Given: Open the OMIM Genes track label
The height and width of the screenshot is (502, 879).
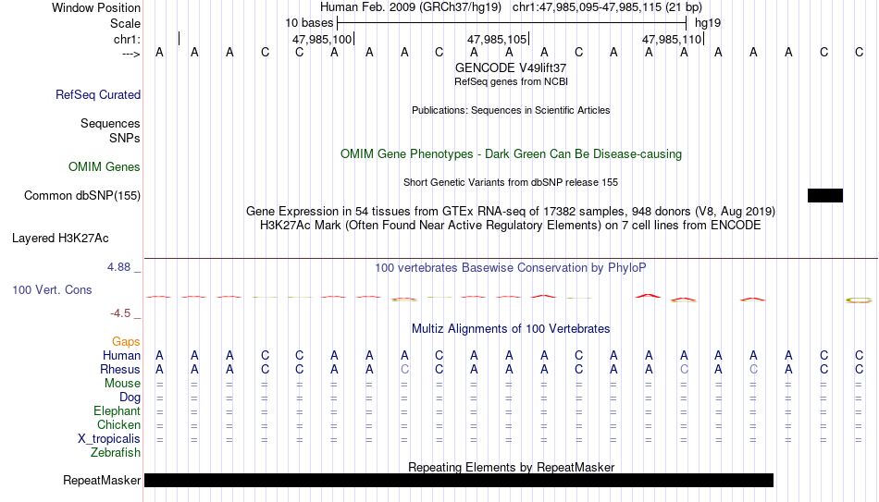Looking at the screenshot, I should [x=104, y=167].
